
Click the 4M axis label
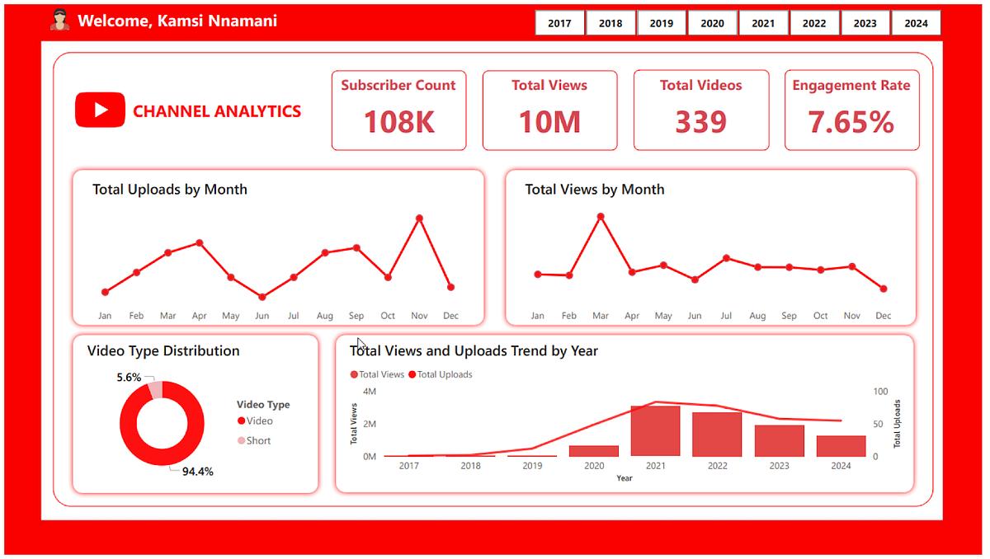click(370, 392)
